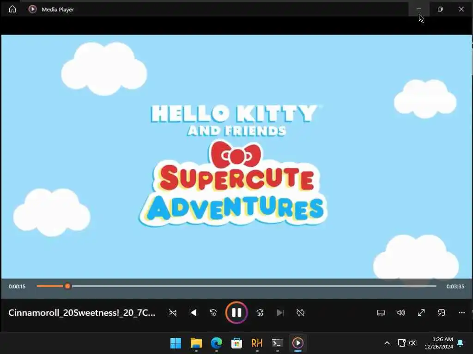Open Microsoft Store from the taskbar
Viewport: 473px width, 354px height.
(236, 343)
